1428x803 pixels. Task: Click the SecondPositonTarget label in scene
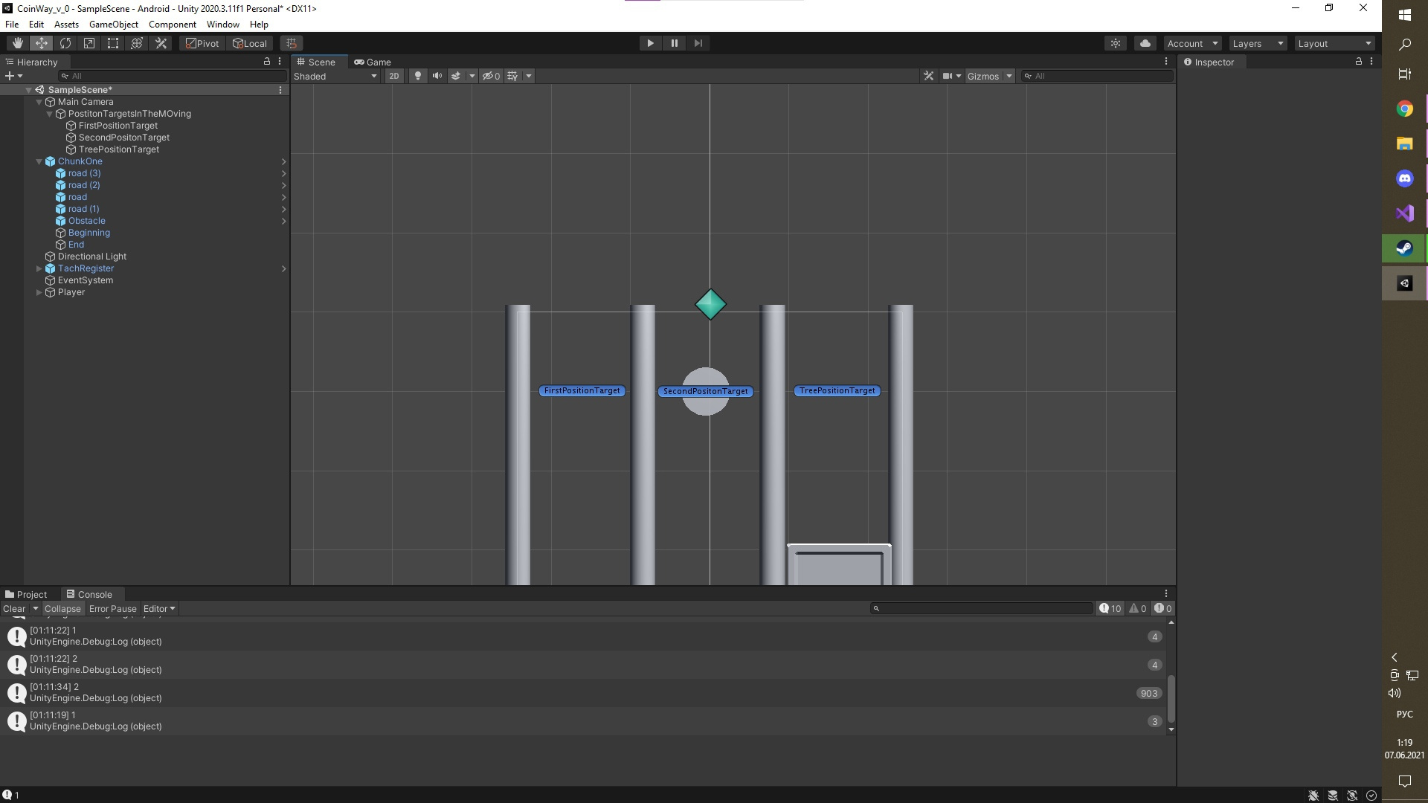click(706, 391)
